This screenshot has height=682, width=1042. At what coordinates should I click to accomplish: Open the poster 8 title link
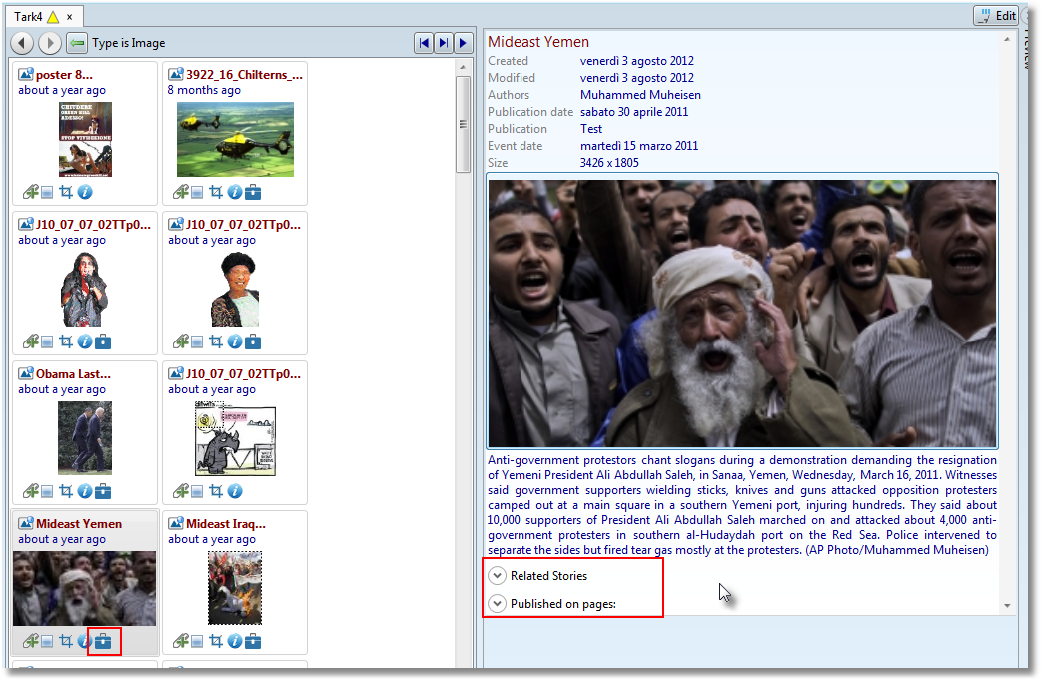(65, 75)
